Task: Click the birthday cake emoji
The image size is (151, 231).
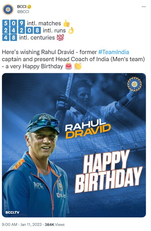Action: [x=68, y=66]
